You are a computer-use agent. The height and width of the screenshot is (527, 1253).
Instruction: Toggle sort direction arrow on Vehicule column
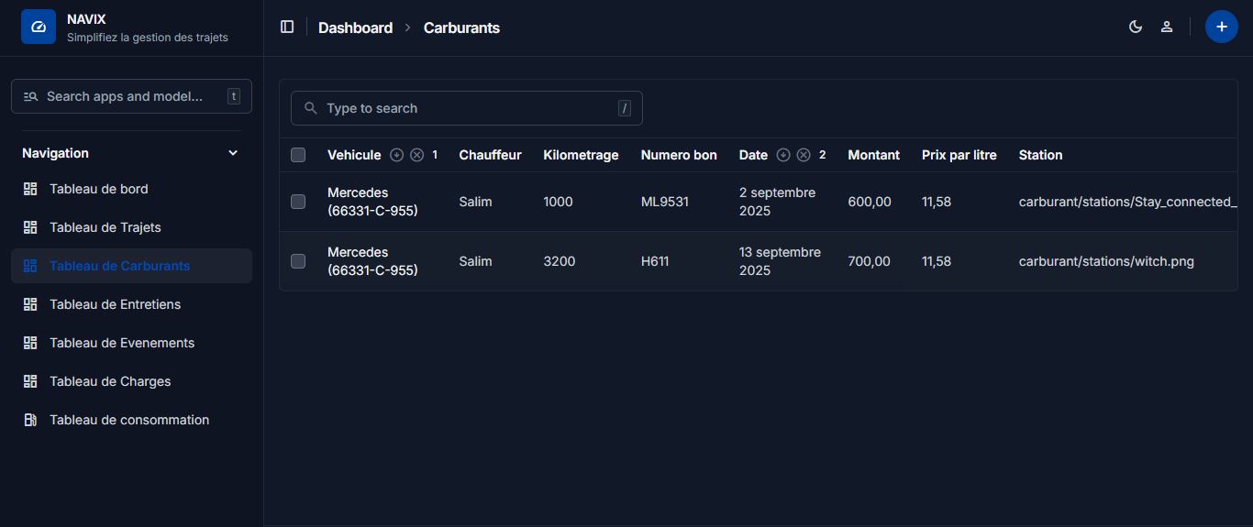[396, 155]
